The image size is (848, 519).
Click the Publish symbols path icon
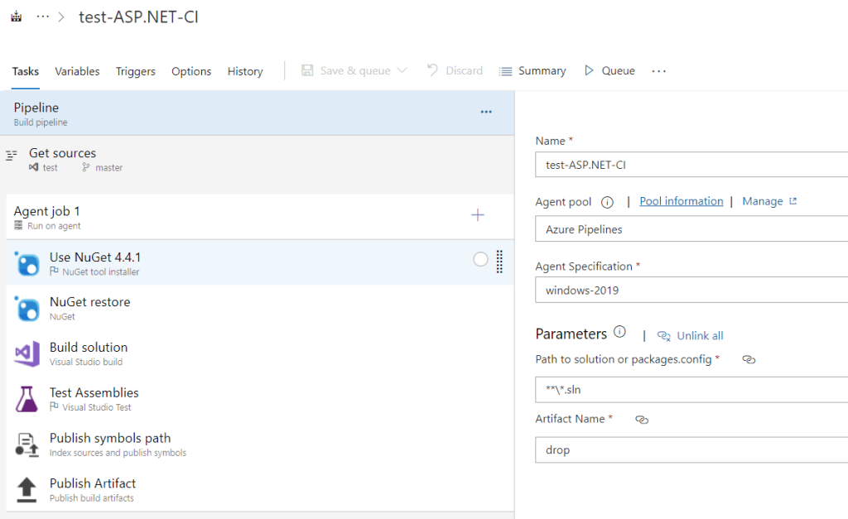pyautogui.click(x=26, y=445)
